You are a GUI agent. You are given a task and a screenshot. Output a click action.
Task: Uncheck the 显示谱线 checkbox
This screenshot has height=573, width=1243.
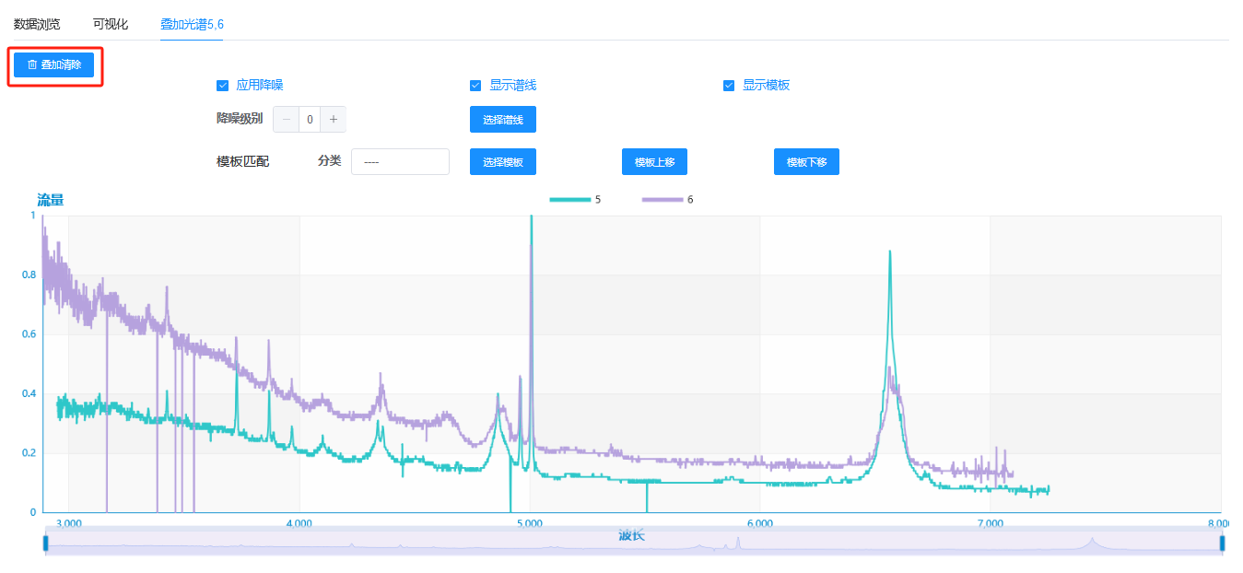click(475, 86)
